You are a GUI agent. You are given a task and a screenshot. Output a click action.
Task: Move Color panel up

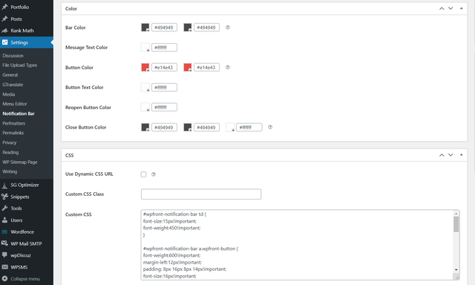tap(442, 8)
